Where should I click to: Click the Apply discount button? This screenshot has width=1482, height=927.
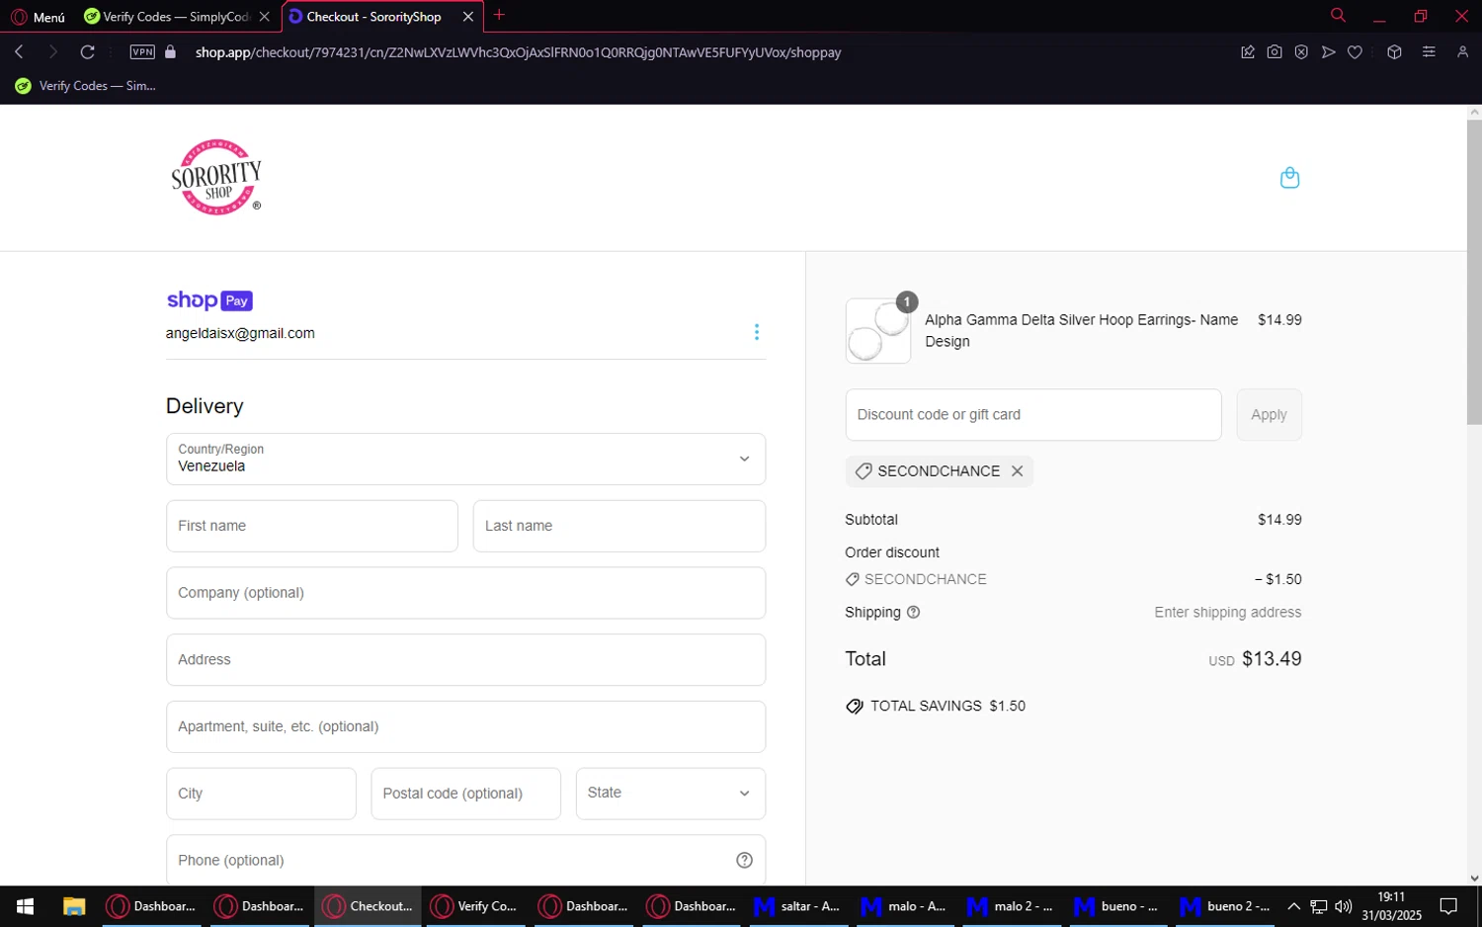click(1269, 415)
